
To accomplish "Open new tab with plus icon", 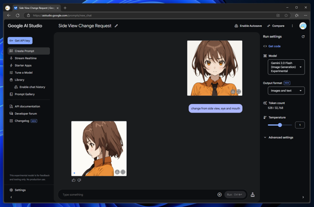I will pyautogui.click(x=65, y=8).
